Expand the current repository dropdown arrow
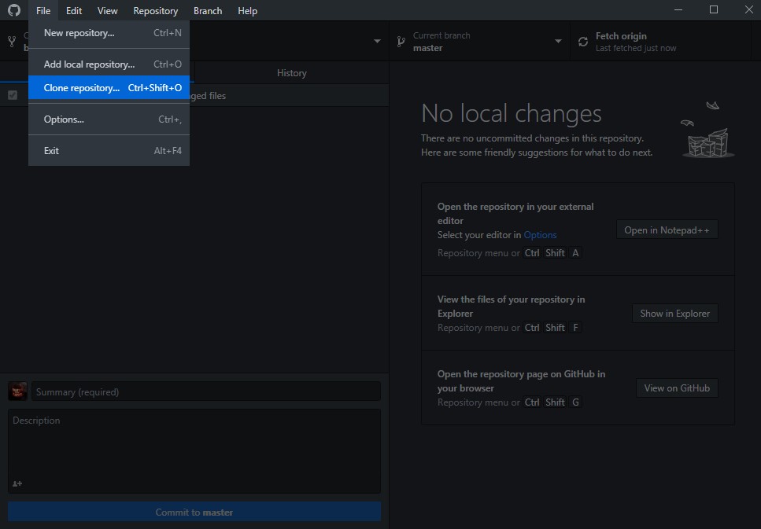Viewport: 761px width, 529px height. [377, 42]
